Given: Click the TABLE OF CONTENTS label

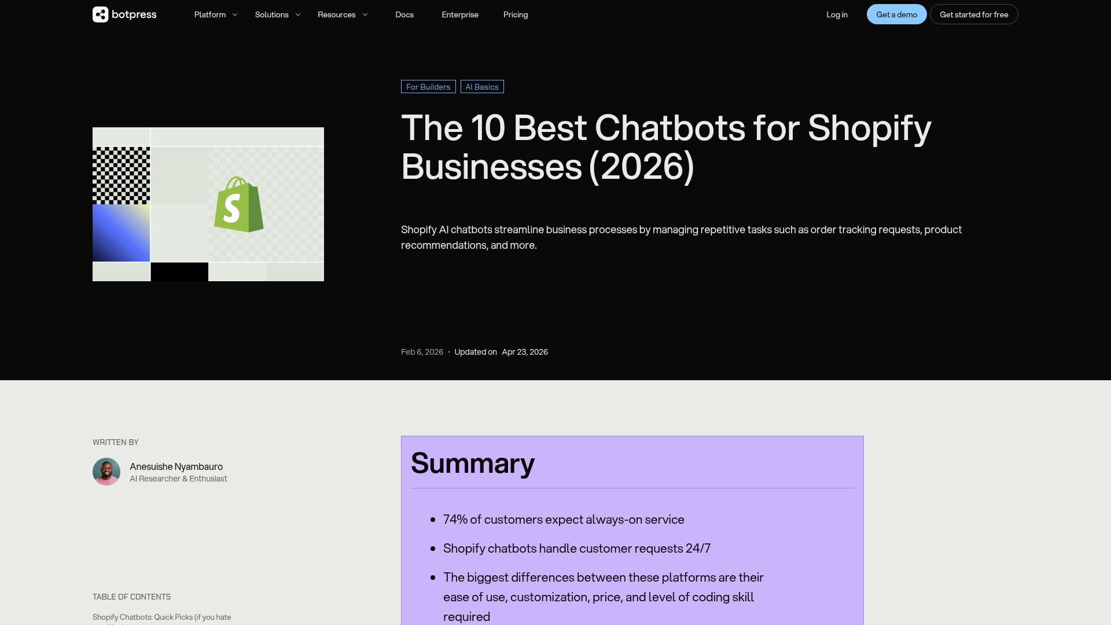Looking at the screenshot, I should 131,597.
